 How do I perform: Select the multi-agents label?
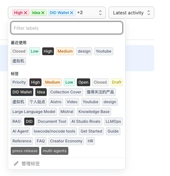point(55,151)
